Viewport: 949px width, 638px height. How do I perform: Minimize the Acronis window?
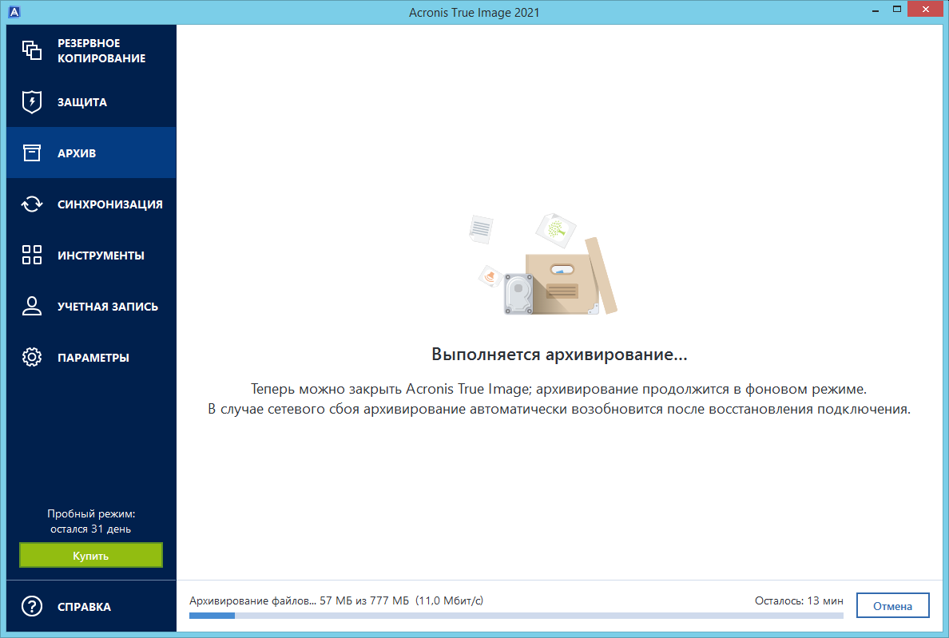pos(876,10)
